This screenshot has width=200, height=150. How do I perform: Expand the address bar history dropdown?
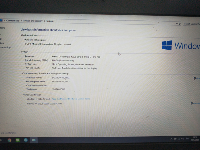tap(177, 23)
